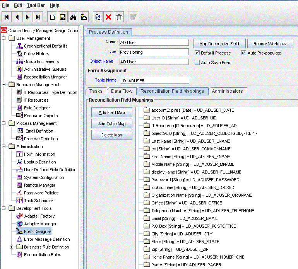Viewport: 298px width, 269px height.
Task: Go to the first record toolbar icon
Action: click(x=7, y=17)
